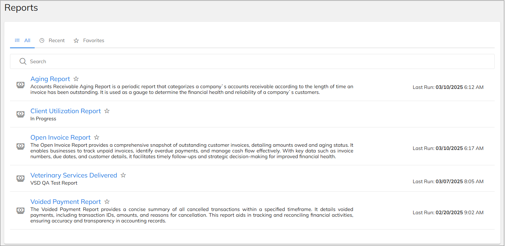Toggle the Voided Payment Report star
The image size is (505, 246).
pyautogui.click(x=107, y=202)
